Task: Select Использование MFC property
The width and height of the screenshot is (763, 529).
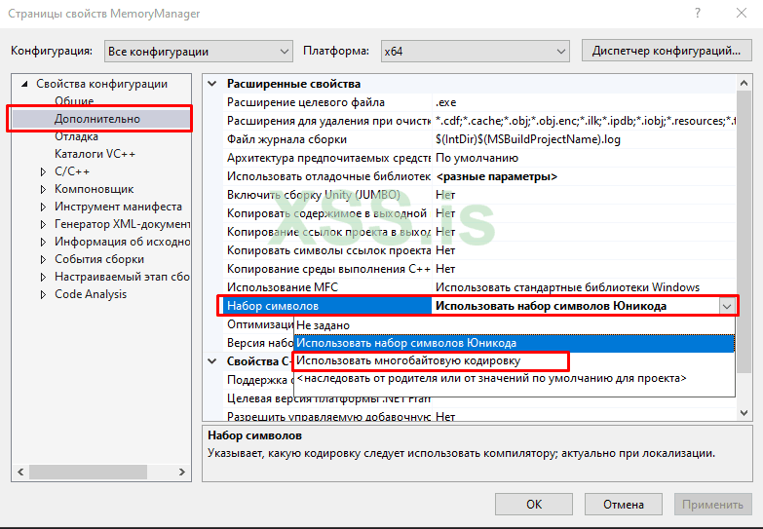Action: pos(328,287)
